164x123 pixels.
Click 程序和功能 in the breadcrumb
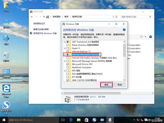[x=77, y=17]
